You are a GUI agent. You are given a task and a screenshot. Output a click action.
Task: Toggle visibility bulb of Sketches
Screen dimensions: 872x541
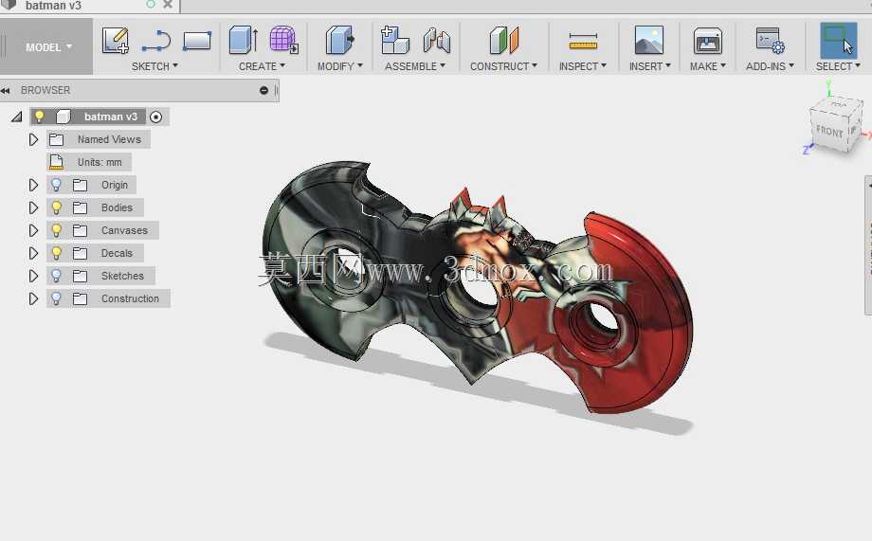pos(56,276)
